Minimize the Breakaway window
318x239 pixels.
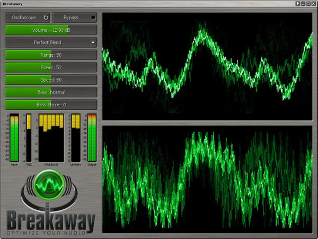[303, 4]
